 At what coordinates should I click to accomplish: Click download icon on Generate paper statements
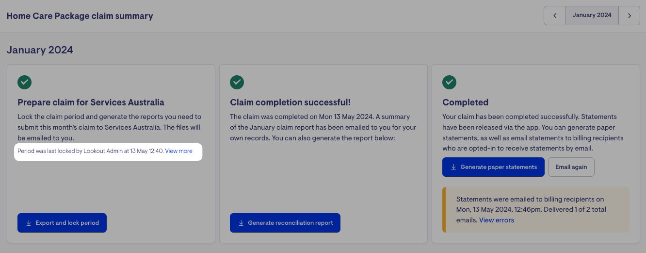tap(453, 167)
